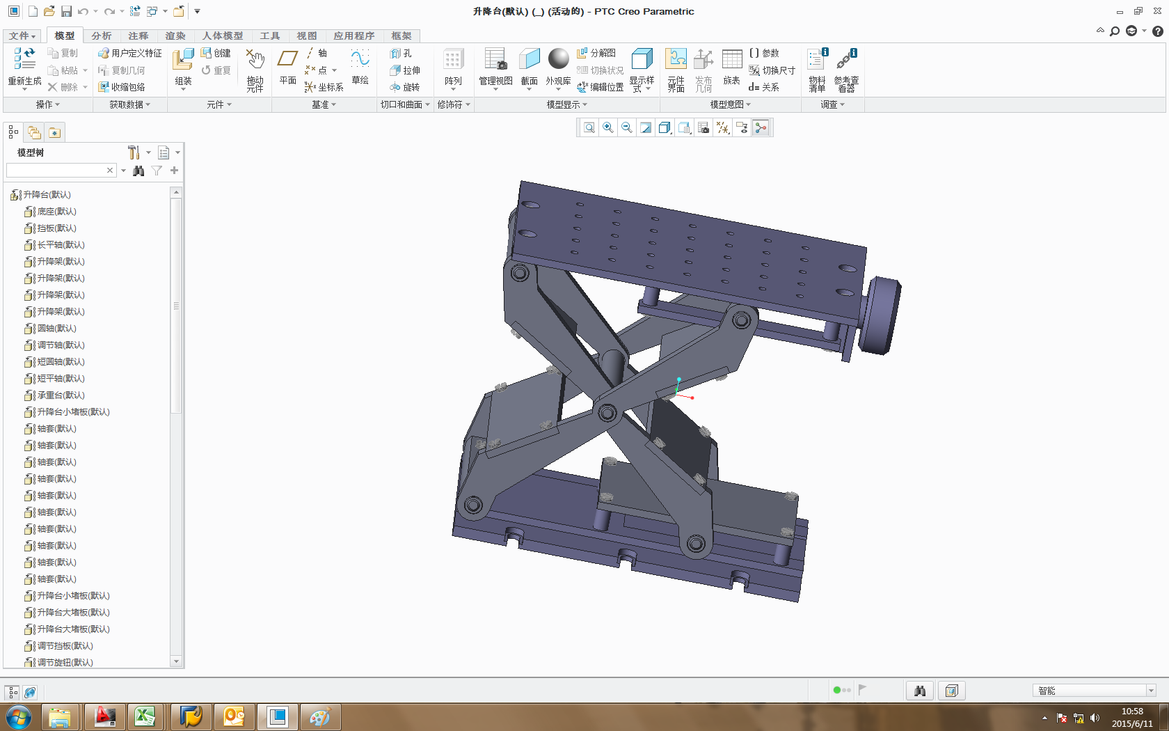Image resolution: width=1169 pixels, height=731 pixels.
Task: Select the 草绘 (Sketch) tool
Action: (360, 66)
